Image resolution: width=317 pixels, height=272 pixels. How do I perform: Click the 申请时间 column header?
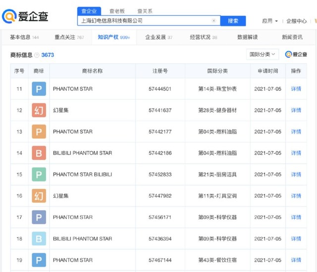(268, 71)
